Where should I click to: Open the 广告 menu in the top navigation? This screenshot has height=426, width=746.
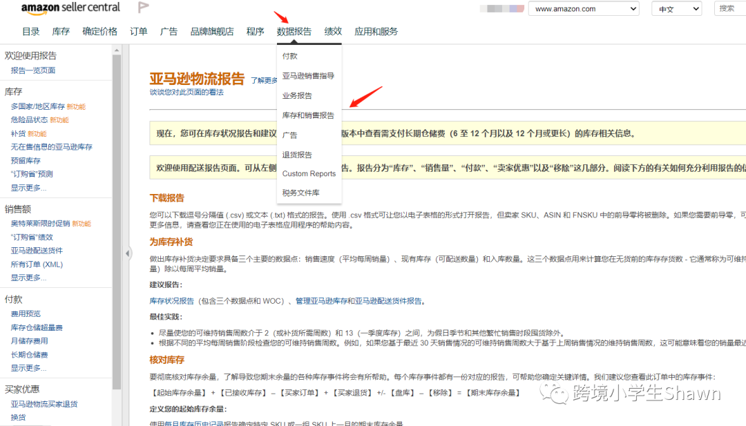point(169,31)
